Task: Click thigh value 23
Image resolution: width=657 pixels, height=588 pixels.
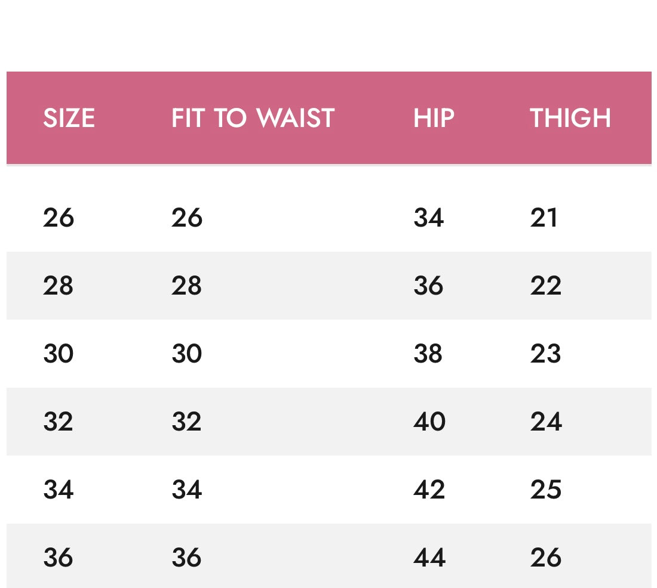Action: click(x=546, y=354)
